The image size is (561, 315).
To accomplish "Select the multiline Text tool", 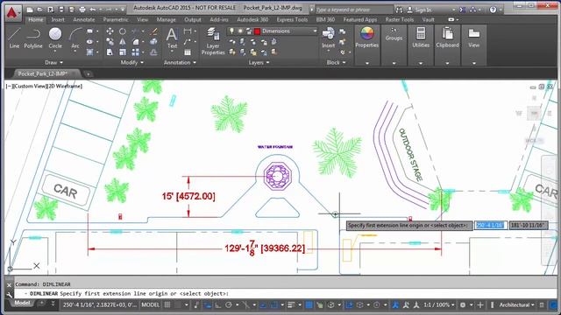I will pos(172,38).
